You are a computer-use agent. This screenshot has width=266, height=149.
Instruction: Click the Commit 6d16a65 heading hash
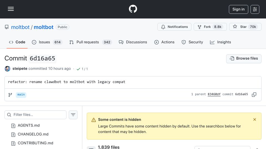pyautogui.click(x=42, y=58)
